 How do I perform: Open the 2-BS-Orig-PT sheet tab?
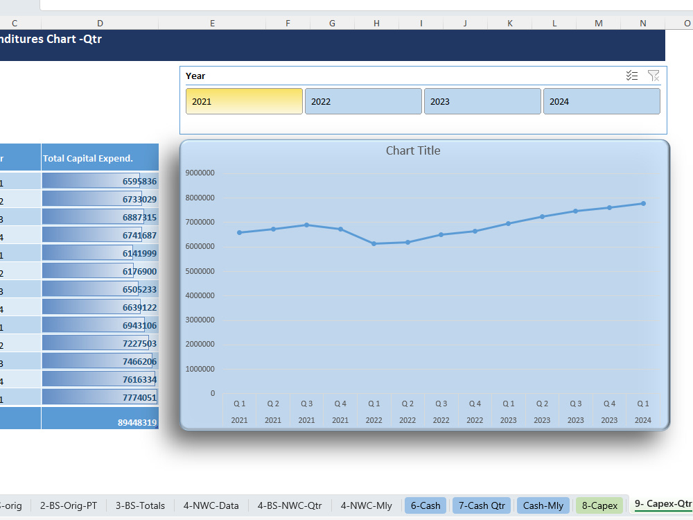[x=67, y=505]
